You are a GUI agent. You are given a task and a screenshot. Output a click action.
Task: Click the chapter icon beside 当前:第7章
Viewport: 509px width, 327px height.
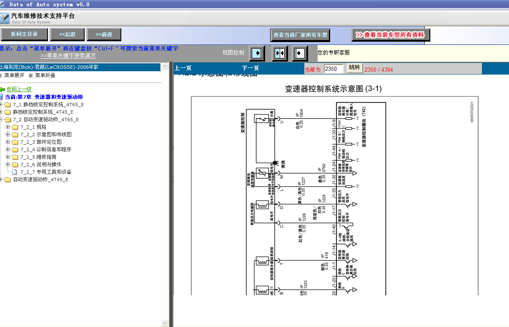point(1,97)
